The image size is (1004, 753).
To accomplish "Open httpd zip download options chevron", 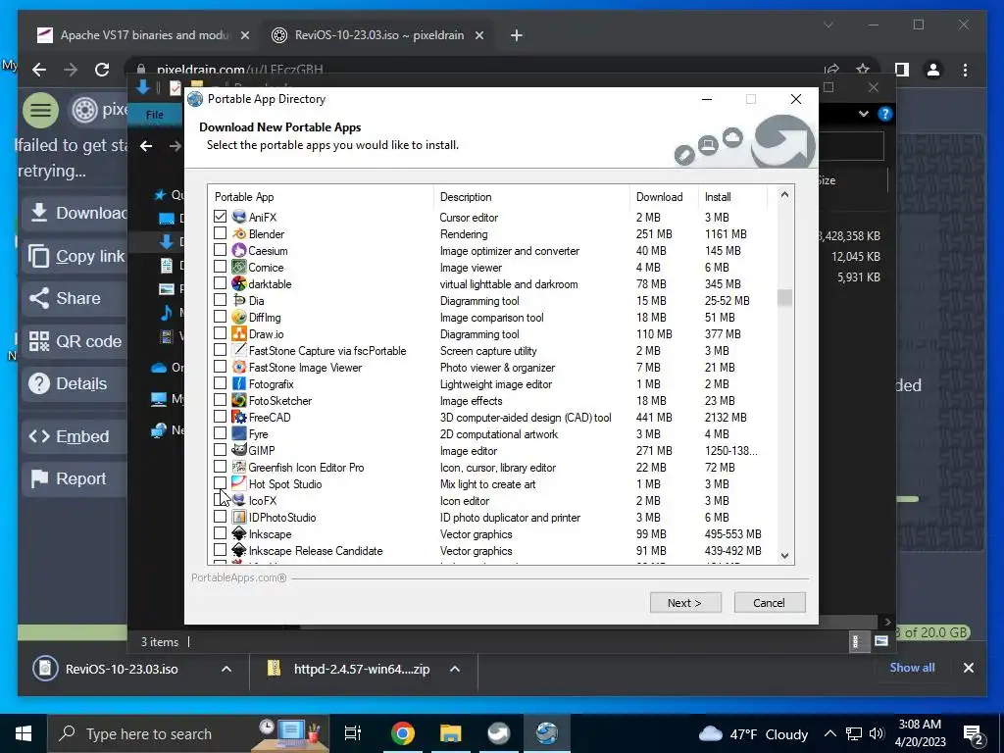I will pos(455,669).
